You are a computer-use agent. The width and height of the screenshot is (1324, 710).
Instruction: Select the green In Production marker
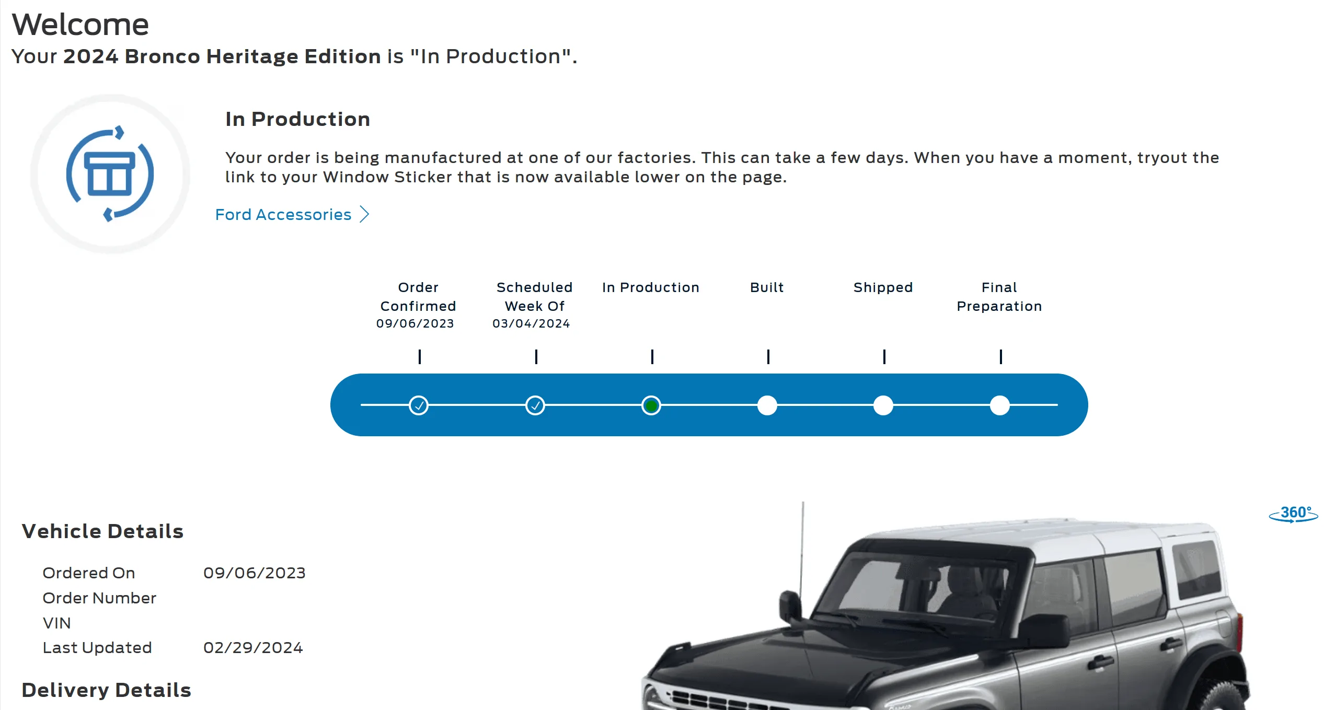tap(651, 405)
